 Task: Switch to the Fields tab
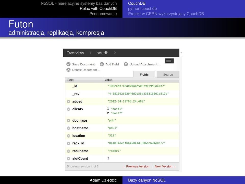(x=144, y=74)
